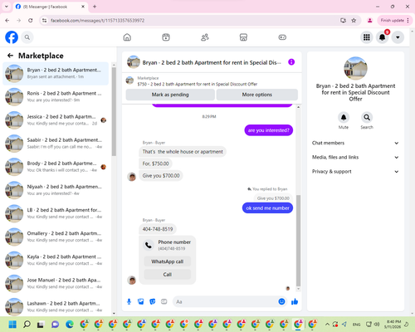The width and height of the screenshot is (415, 332).
Task: Mute the conversation bell icon
Action: click(x=344, y=117)
